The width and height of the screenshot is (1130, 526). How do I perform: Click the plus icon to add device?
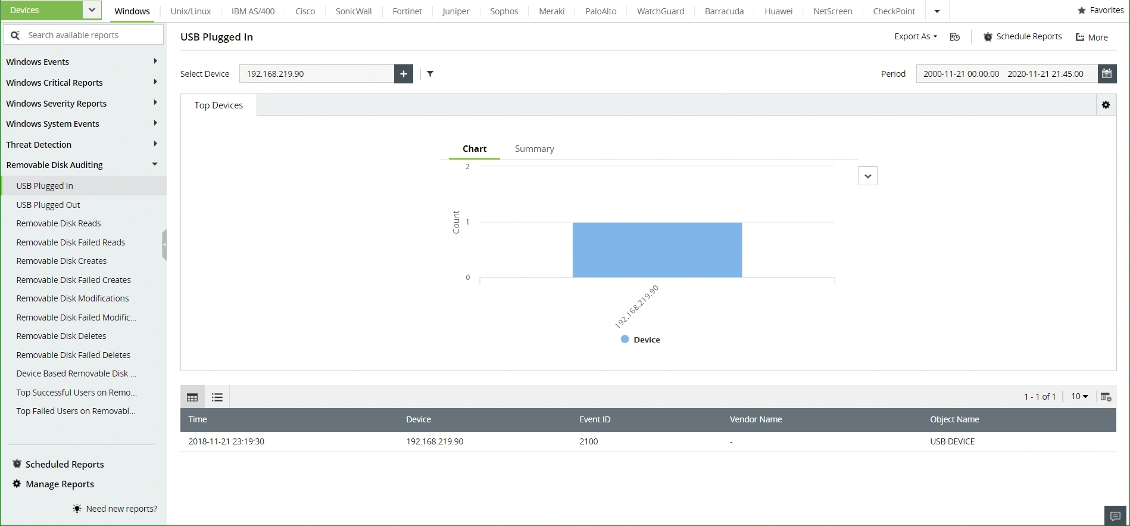(x=404, y=74)
